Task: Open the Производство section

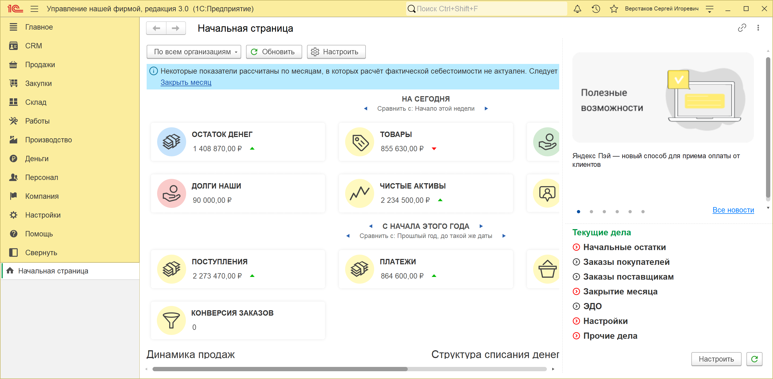Action: [70, 140]
